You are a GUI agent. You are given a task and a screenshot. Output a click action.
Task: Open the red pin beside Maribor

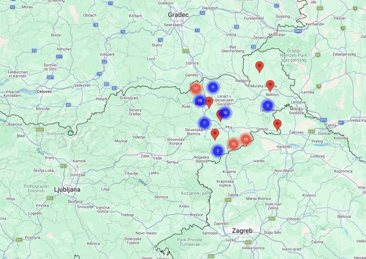(x=209, y=102)
